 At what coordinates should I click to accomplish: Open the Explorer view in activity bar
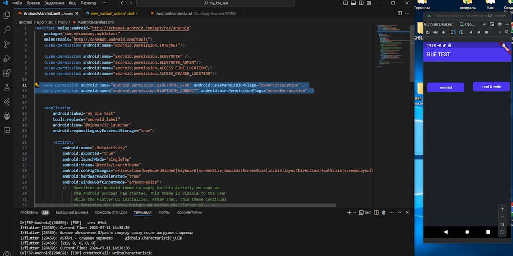(7, 15)
